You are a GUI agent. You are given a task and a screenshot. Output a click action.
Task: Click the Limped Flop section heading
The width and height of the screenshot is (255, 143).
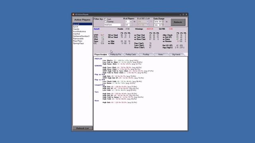(100, 85)
